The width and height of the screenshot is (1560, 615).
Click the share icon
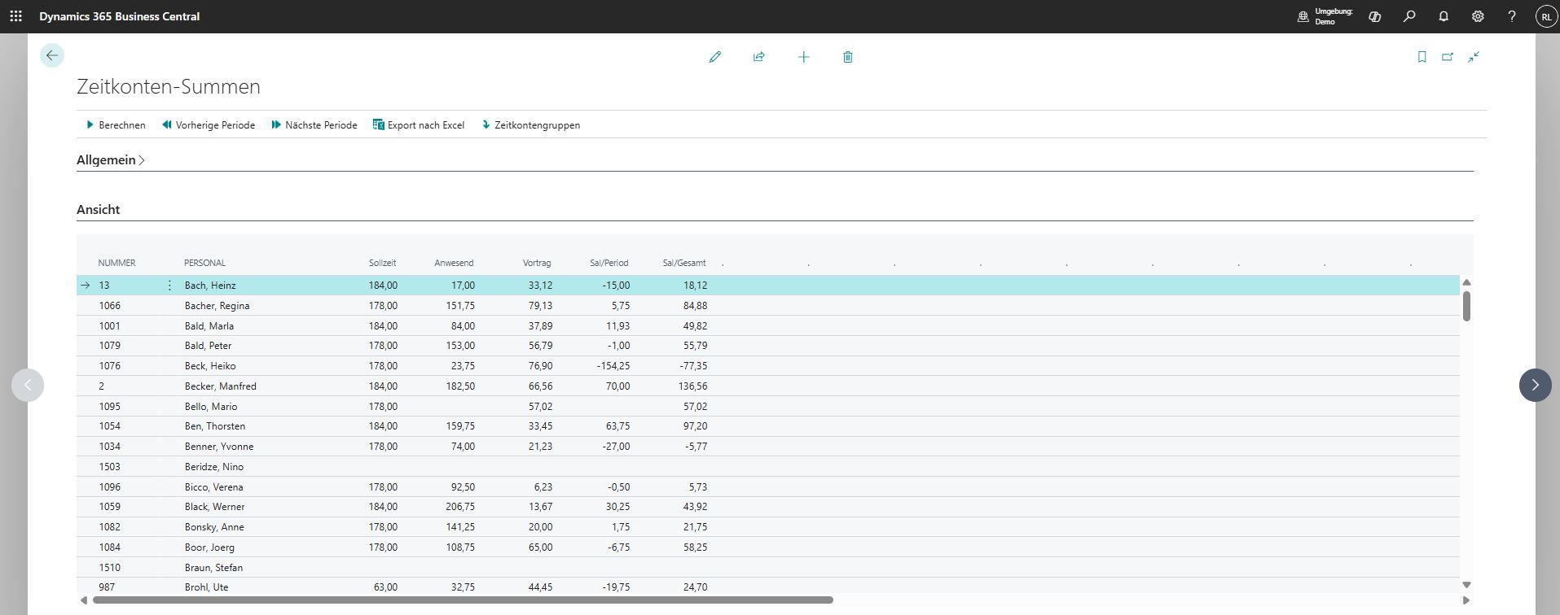coord(759,57)
